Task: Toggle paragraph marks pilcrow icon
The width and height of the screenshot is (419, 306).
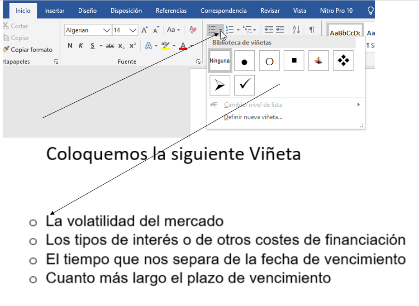Action: pyautogui.click(x=312, y=29)
